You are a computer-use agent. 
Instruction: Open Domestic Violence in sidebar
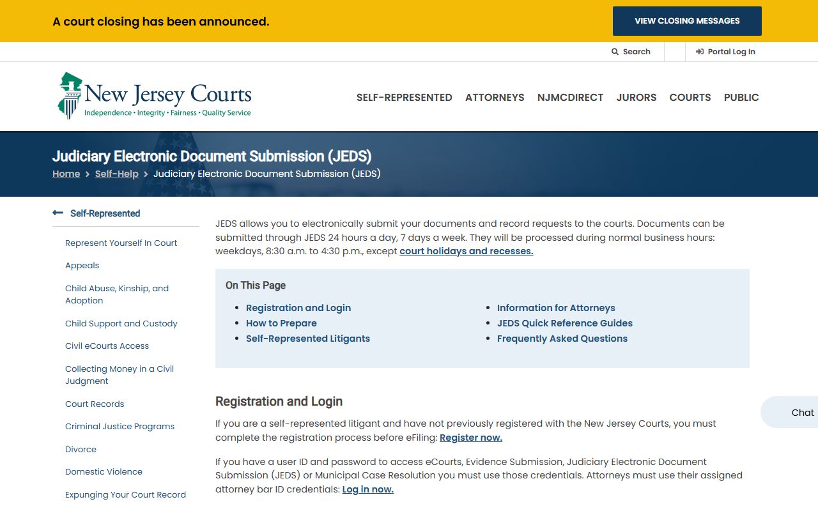(x=104, y=472)
